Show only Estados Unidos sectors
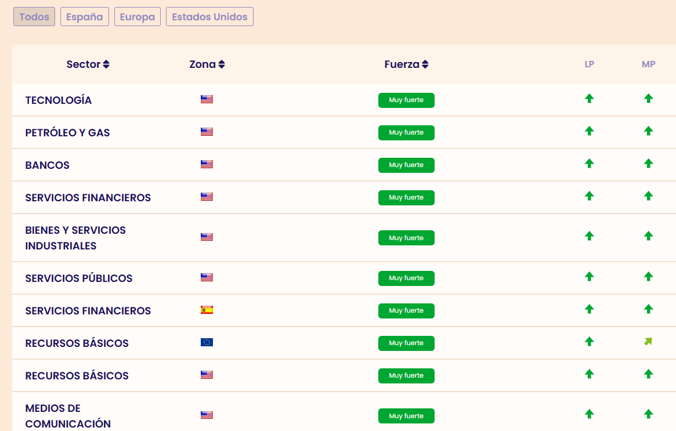 tap(209, 17)
